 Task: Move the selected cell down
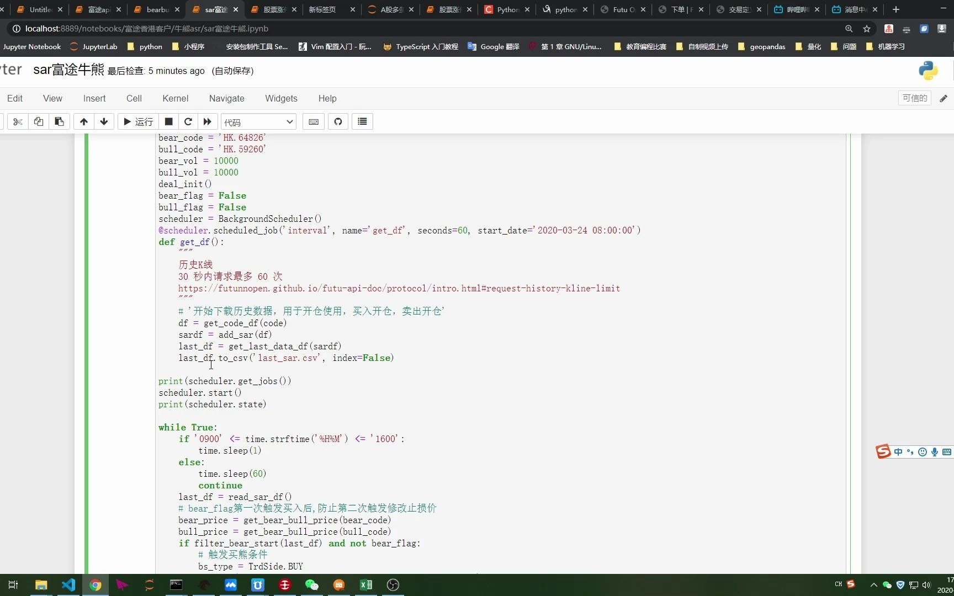104,121
